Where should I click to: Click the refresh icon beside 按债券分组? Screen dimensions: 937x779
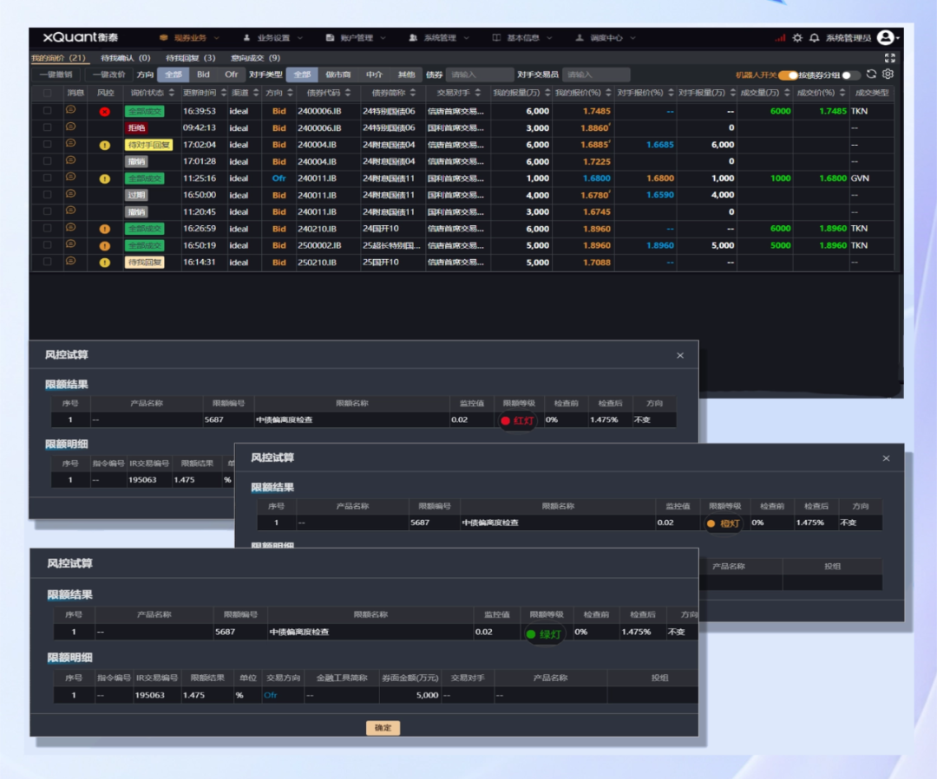coord(871,75)
